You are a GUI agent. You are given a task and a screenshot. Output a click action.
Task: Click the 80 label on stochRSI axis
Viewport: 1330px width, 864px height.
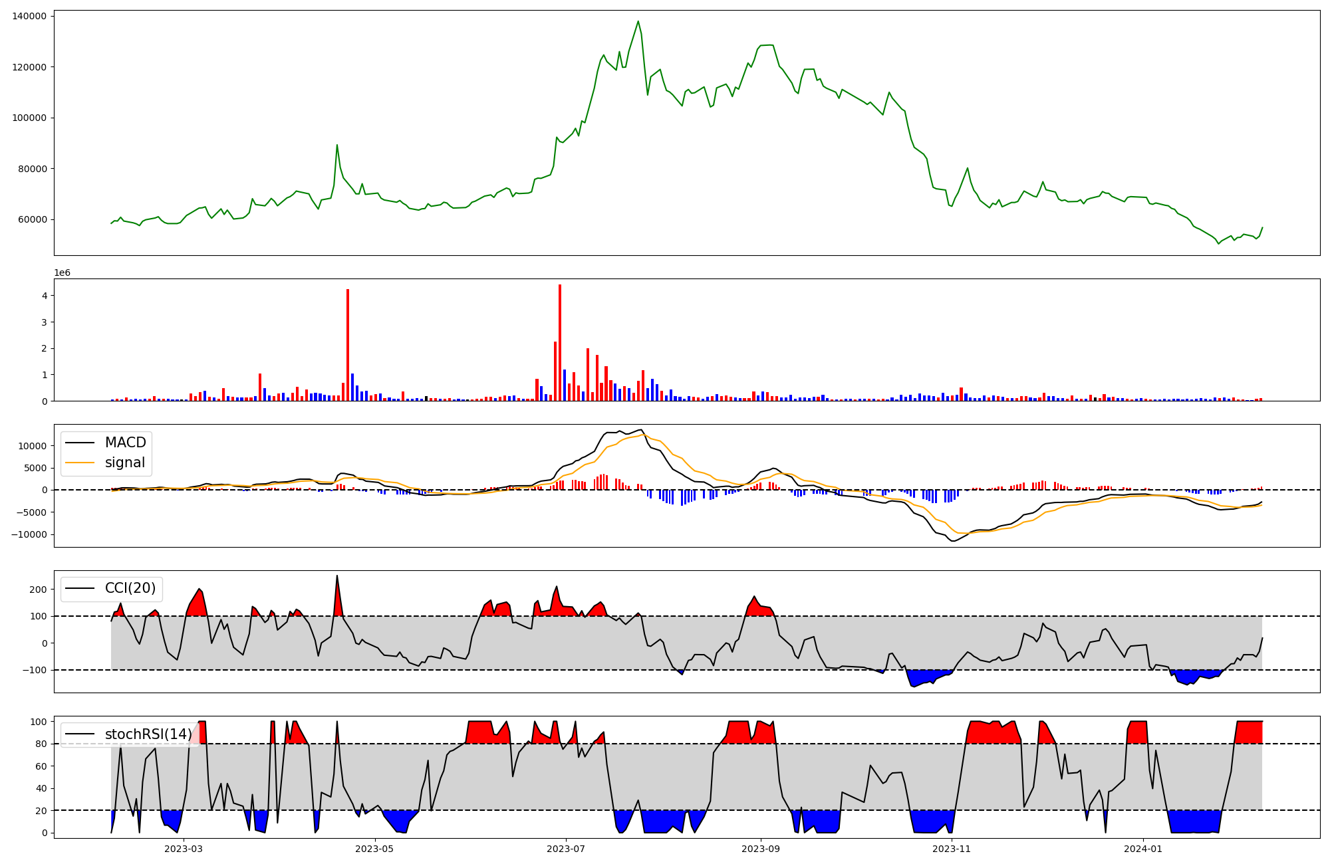[x=42, y=744]
